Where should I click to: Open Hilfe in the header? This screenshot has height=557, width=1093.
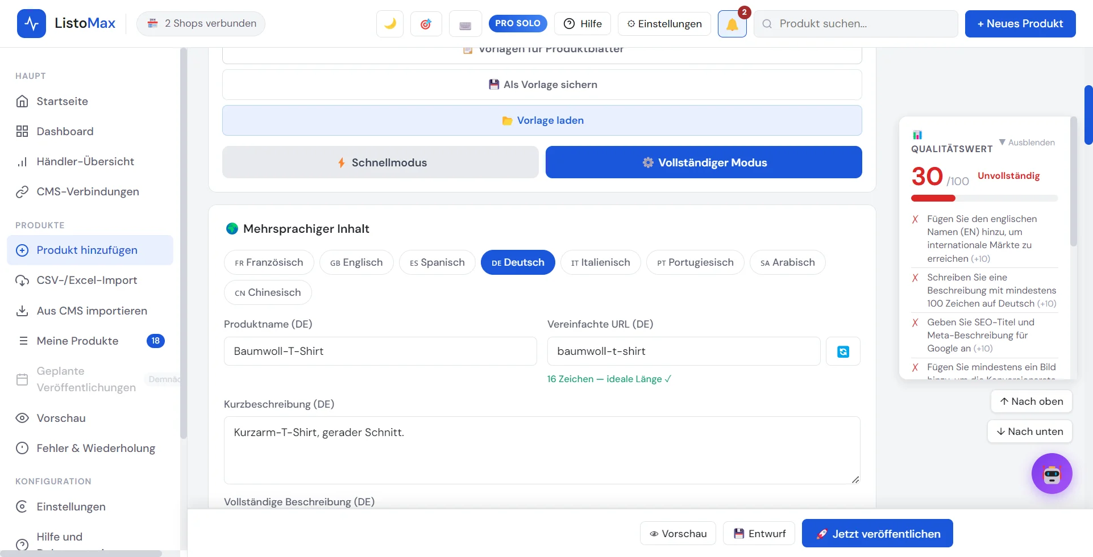click(583, 24)
